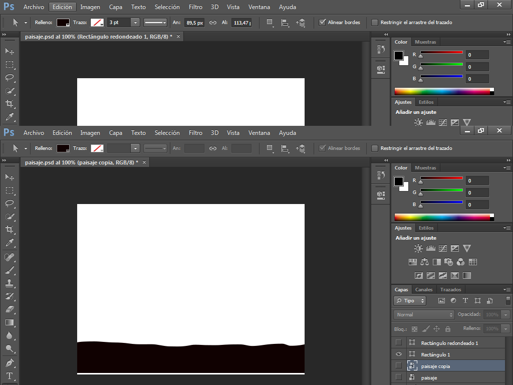Screen dimensions: 513x385
Task: Open Ajustes panel options menu in lower window
Action: [507, 228]
